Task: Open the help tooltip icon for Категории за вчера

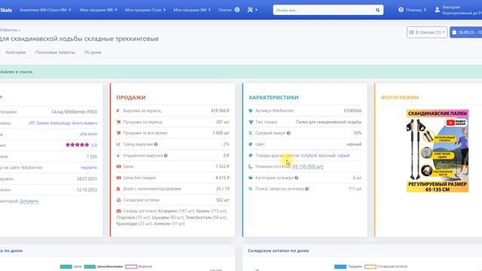Action: pos(296,178)
